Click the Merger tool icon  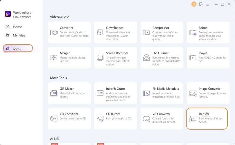[x=54, y=58]
